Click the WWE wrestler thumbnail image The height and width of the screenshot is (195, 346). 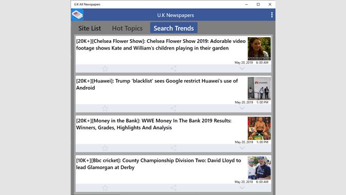tap(259, 128)
